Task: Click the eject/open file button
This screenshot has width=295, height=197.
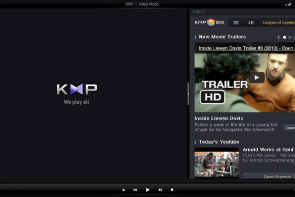Action: [124, 190]
